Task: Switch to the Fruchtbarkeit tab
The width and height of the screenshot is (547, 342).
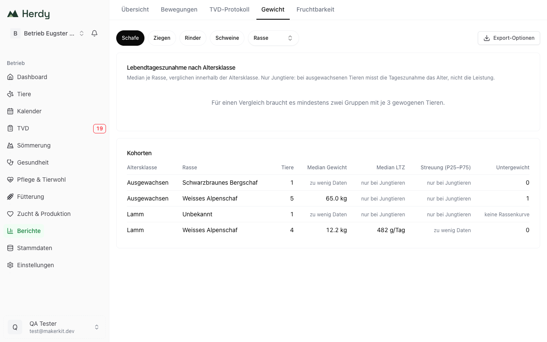Action: click(x=315, y=9)
